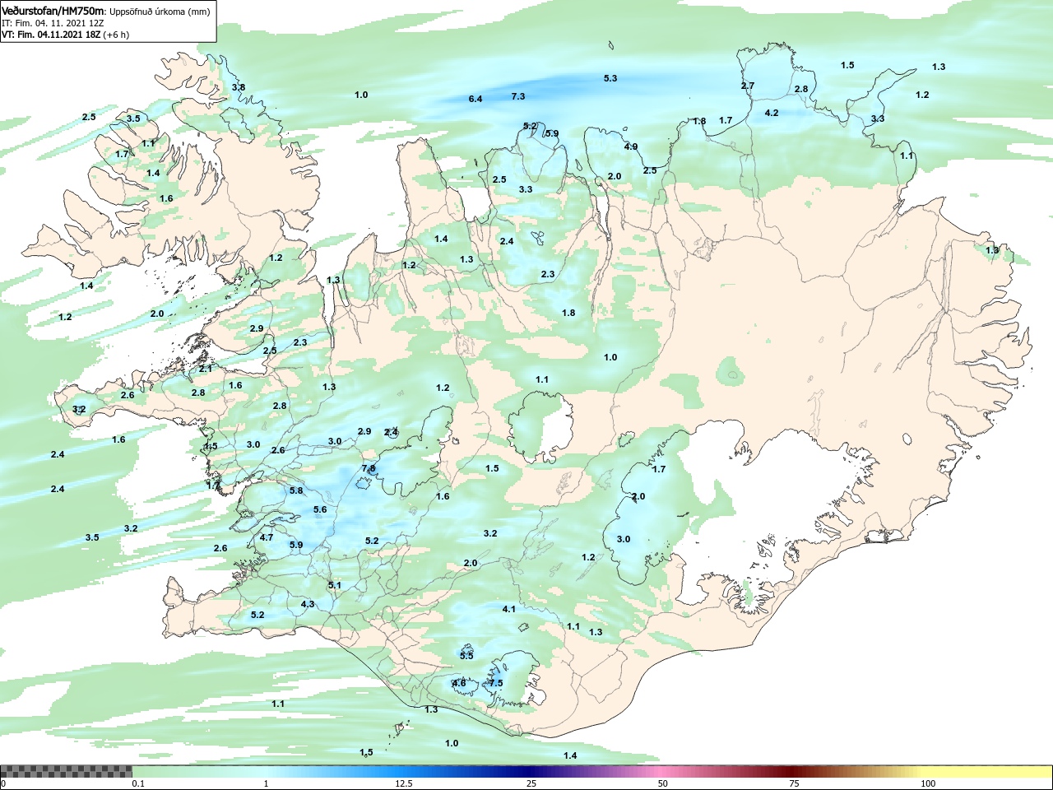Click the 75 label on the legend
Image resolution: width=1053 pixels, height=790 pixels.
794,783
